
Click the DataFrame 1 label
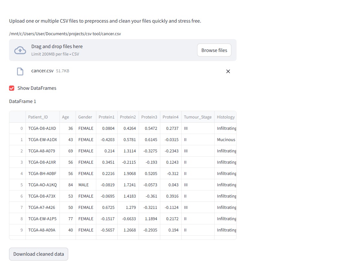tap(23, 101)
